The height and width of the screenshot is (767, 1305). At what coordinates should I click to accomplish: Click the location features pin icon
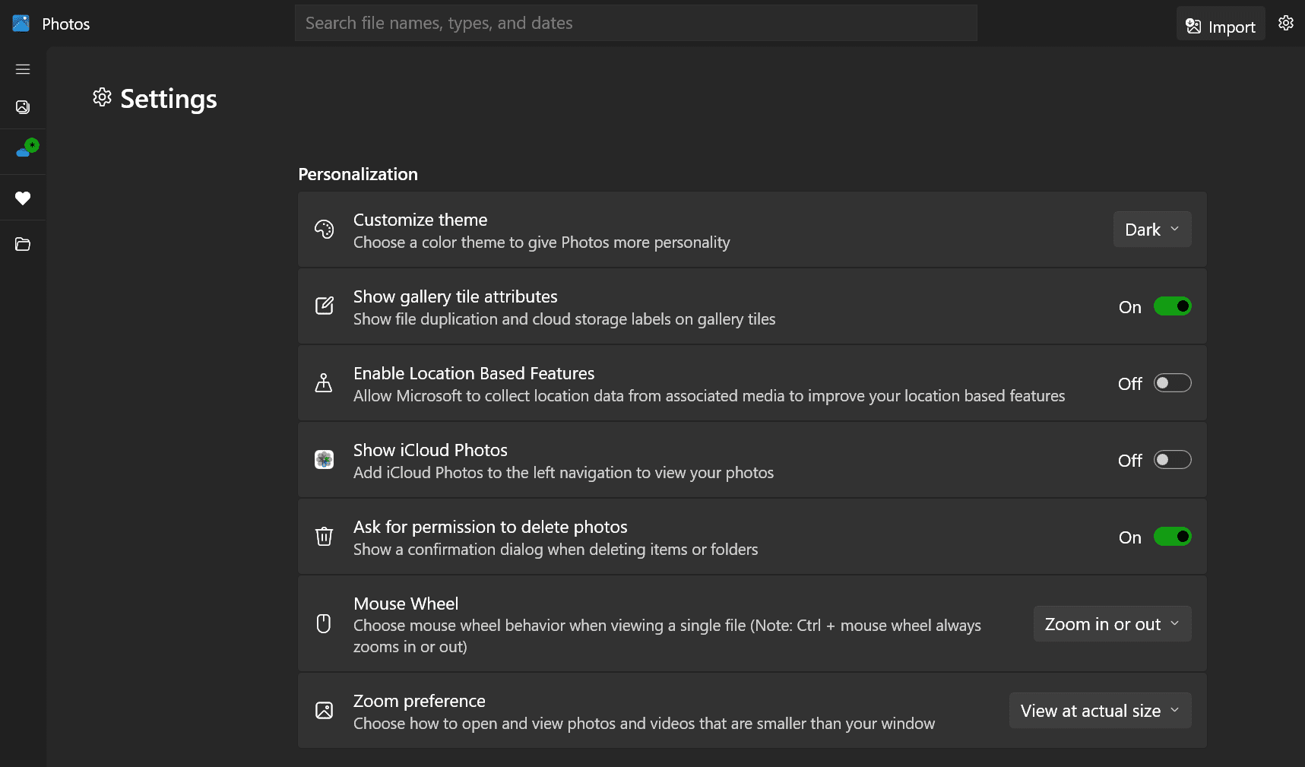click(324, 382)
